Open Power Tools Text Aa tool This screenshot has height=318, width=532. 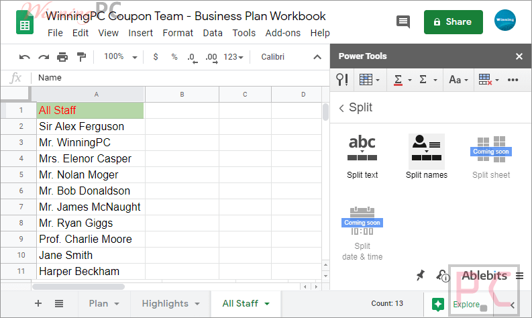coord(458,80)
